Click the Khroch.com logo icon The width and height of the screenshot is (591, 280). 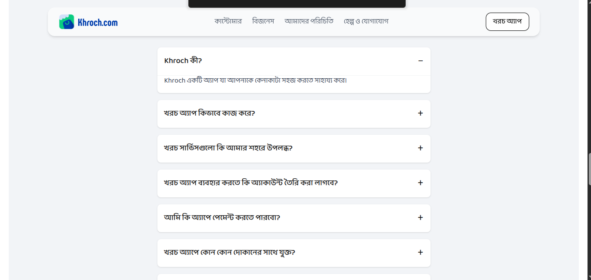click(x=67, y=22)
